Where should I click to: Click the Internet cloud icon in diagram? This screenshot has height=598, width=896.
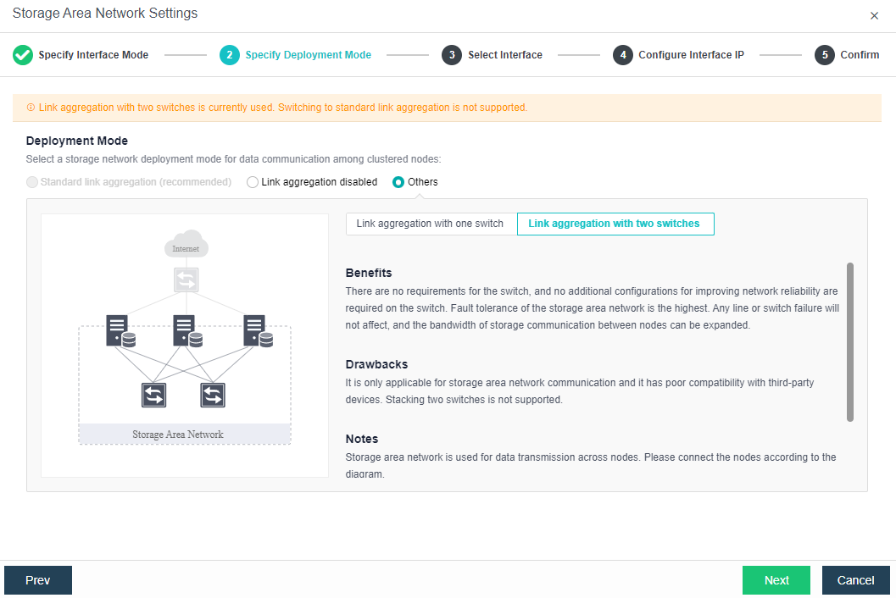pyautogui.click(x=186, y=246)
